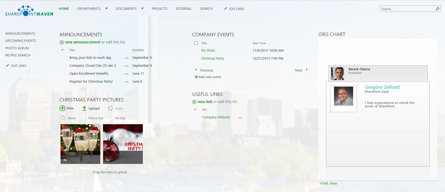
Task: Click the Chrstmas Party event link
Action: (x=212, y=59)
